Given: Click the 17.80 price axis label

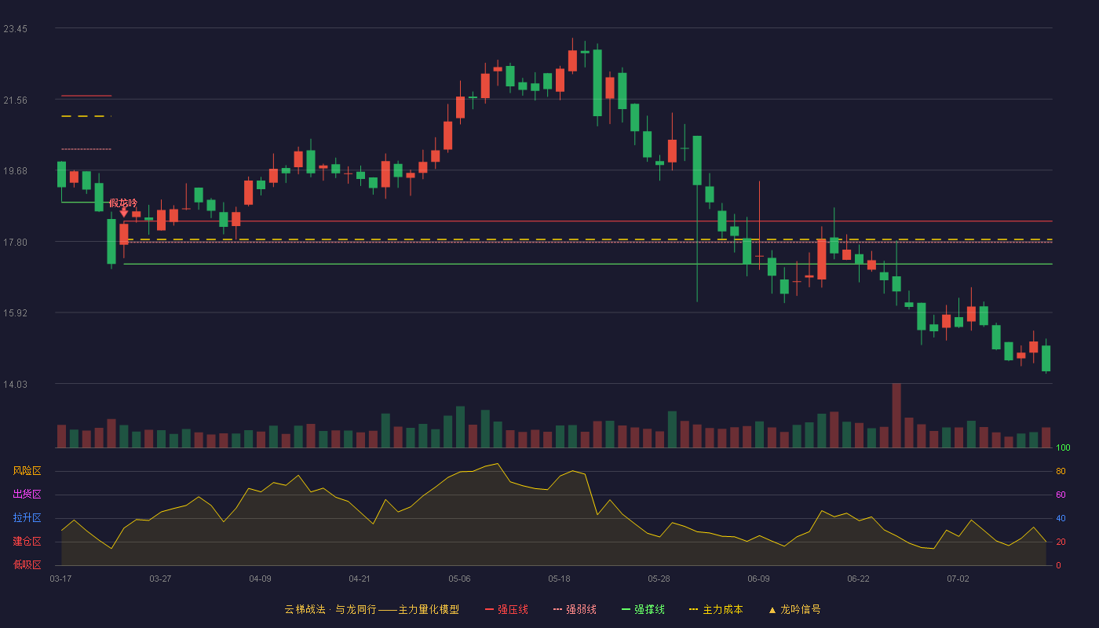Looking at the screenshot, I should [x=15, y=243].
